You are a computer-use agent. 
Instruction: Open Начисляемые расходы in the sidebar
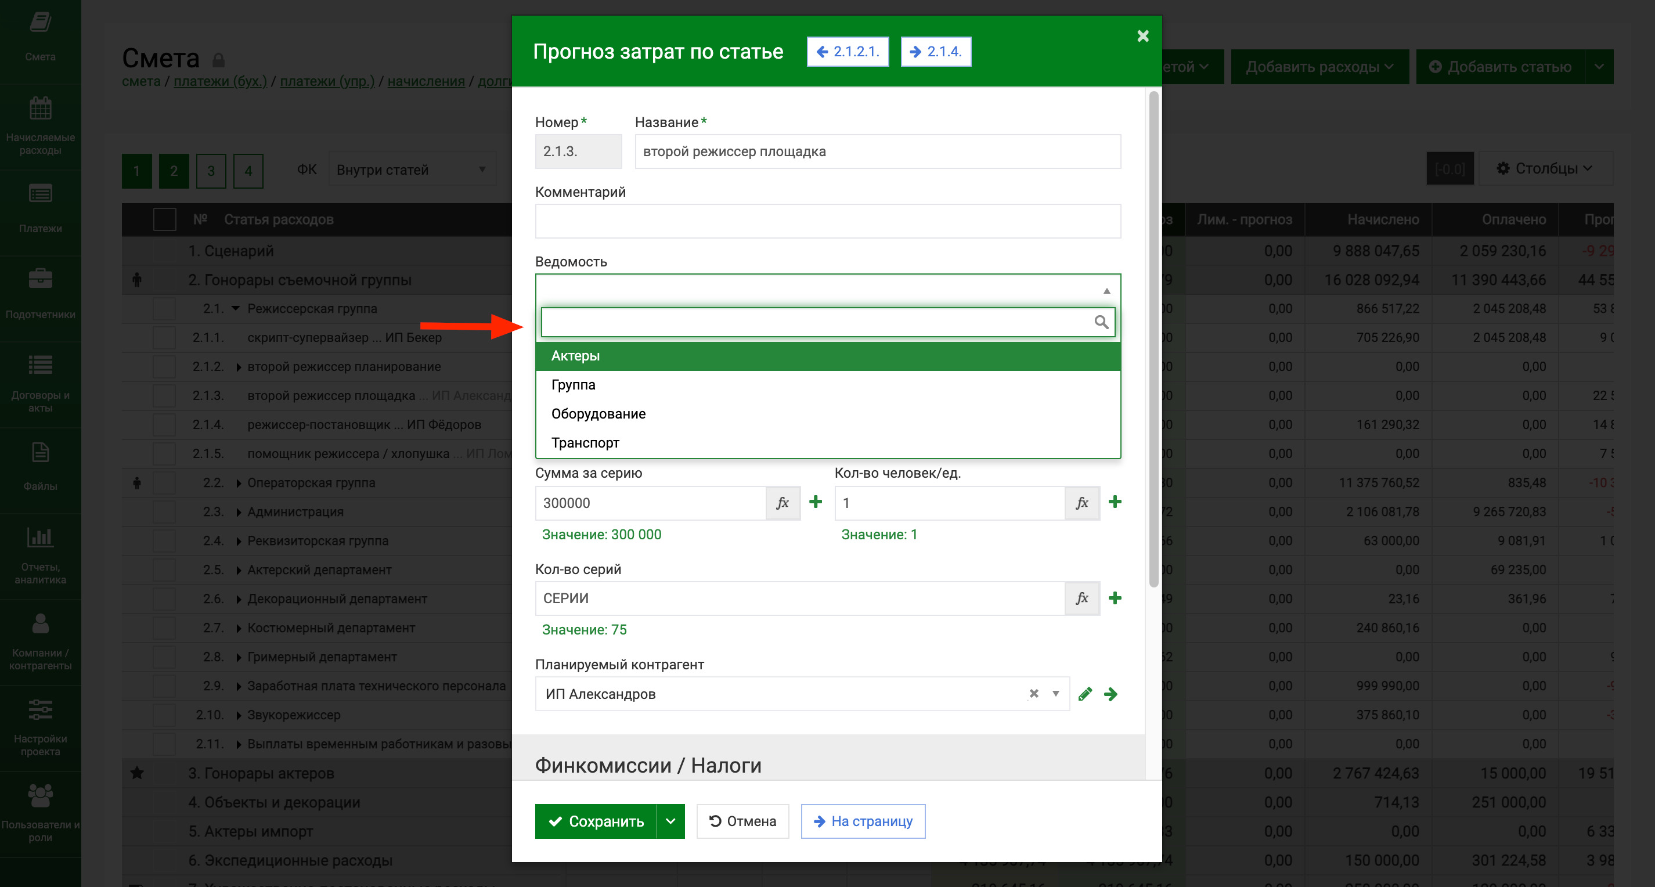pyautogui.click(x=40, y=126)
